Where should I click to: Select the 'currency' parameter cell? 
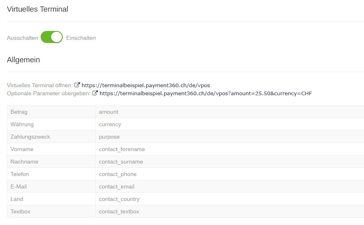(x=110, y=124)
